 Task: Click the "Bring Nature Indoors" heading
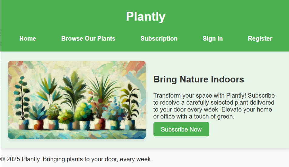[x=199, y=79]
